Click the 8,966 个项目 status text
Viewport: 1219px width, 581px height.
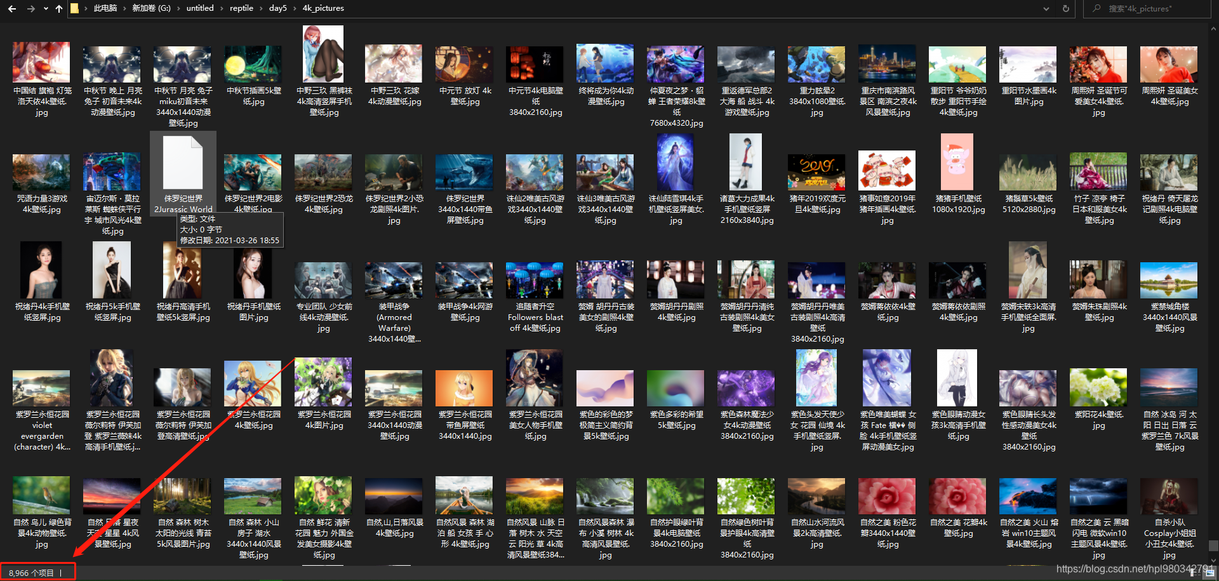[x=31, y=573]
